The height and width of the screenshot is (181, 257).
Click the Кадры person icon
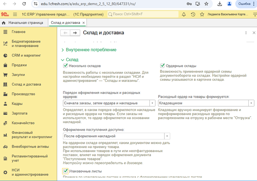coord(5,104)
